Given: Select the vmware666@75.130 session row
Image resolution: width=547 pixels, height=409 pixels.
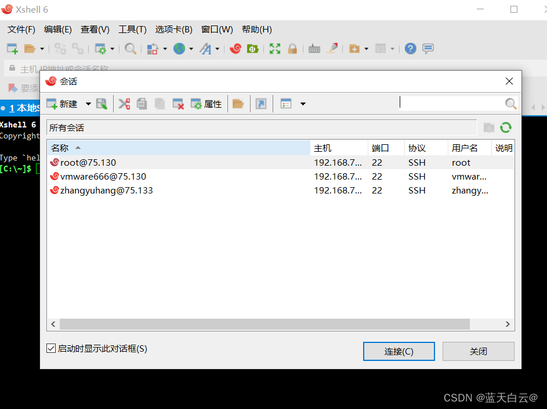Looking at the screenshot, I should click(281, 176).
